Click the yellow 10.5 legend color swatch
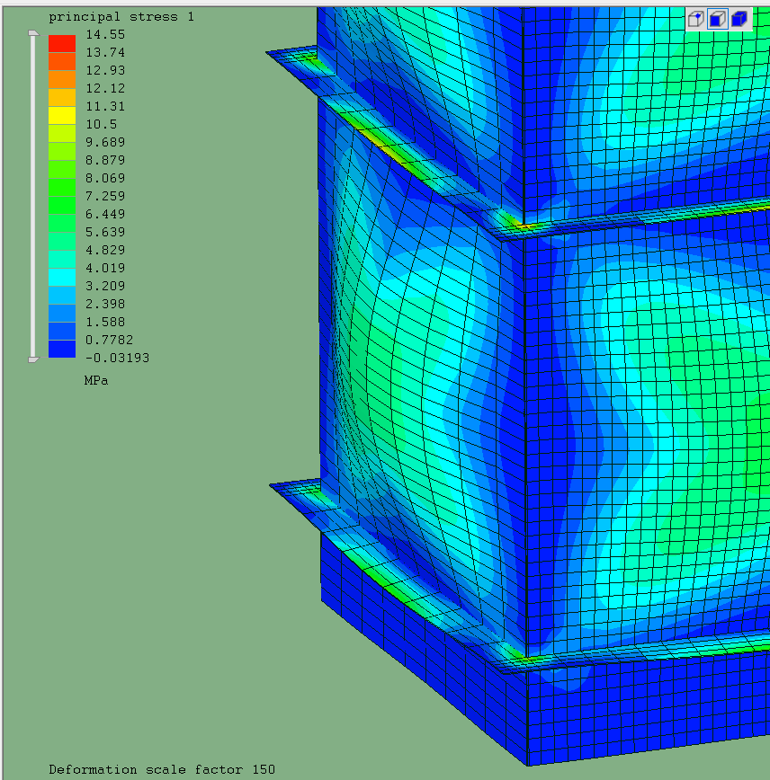The width and height of the screenshot is (770, 780). point(62,115)
